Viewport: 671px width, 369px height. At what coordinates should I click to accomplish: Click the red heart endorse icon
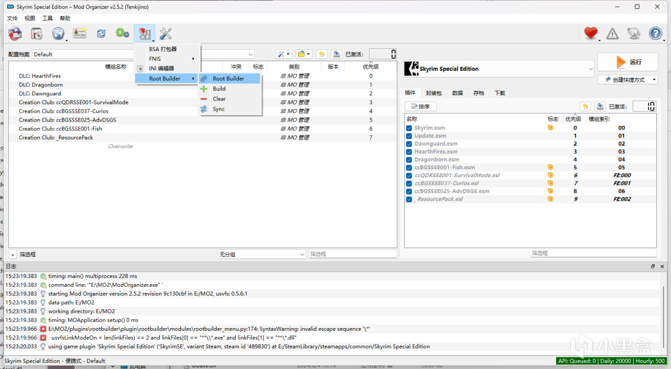[591, 34]
